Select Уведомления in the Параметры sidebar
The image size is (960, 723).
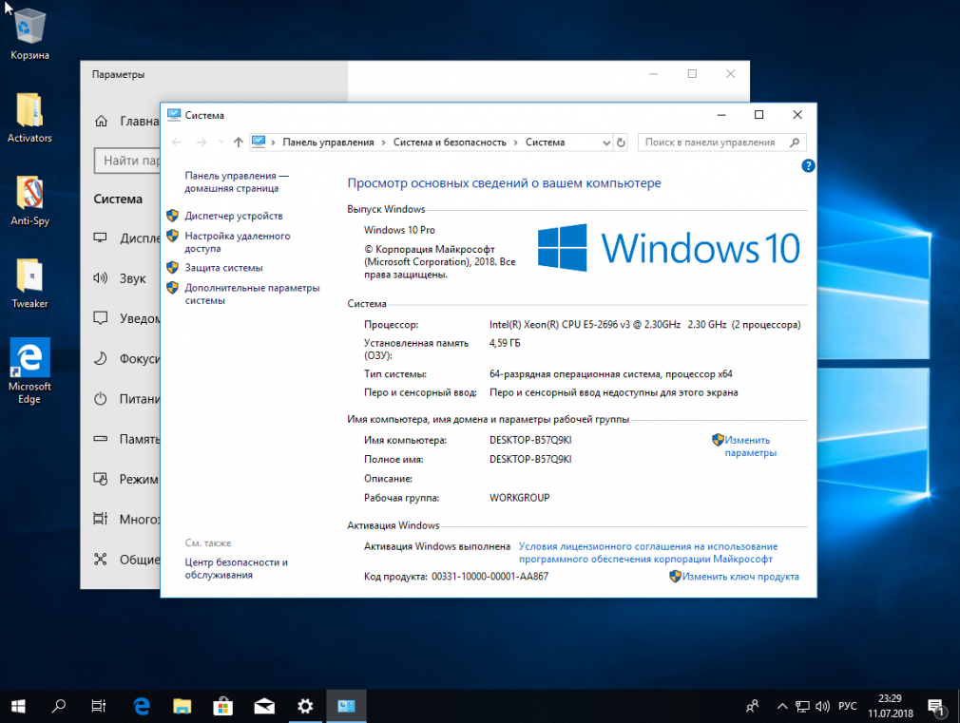point(126,318)
